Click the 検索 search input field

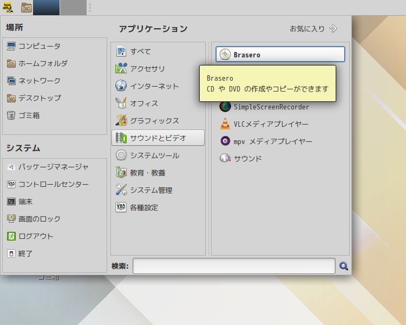point(234,266)
